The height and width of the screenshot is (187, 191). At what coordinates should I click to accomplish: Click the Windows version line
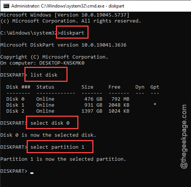(x=65, y=15)
